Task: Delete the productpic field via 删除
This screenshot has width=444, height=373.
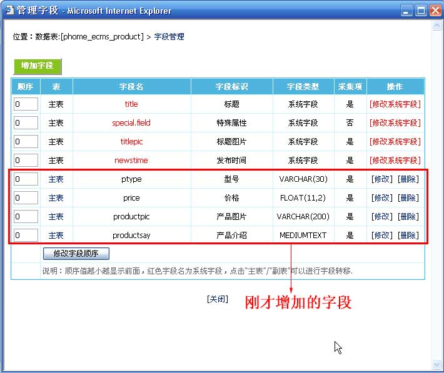Action: [x=408, y=217]
